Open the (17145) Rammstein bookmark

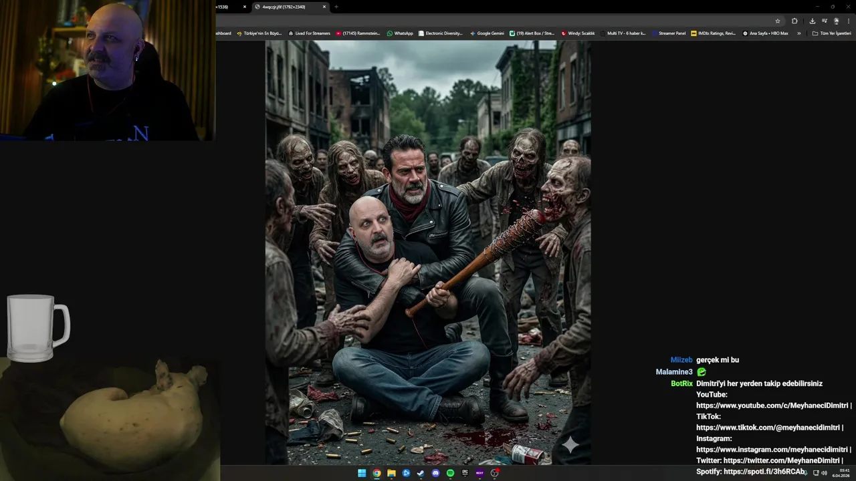[358, 33]
